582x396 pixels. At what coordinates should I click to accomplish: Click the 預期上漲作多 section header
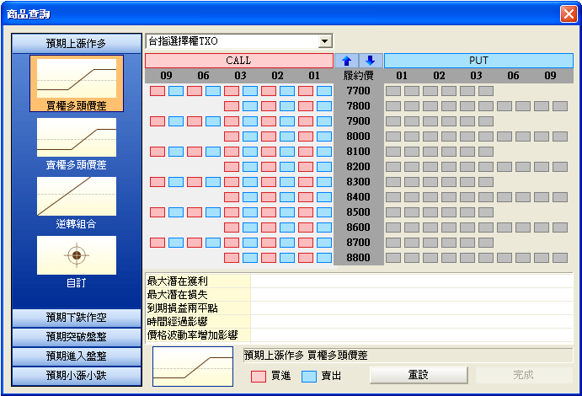tap(76, 44)
